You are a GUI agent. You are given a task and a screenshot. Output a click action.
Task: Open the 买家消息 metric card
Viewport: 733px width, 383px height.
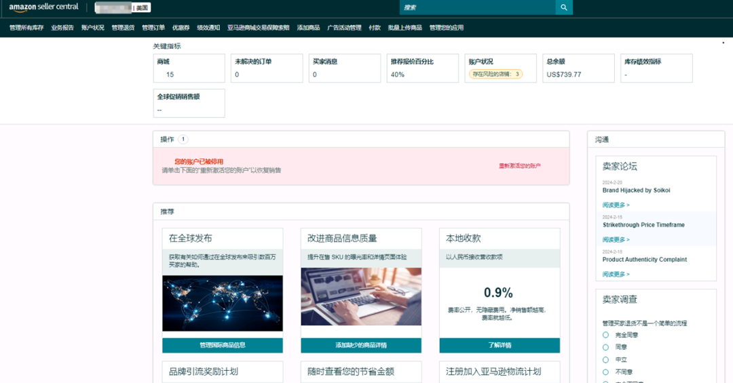(345, 68)
